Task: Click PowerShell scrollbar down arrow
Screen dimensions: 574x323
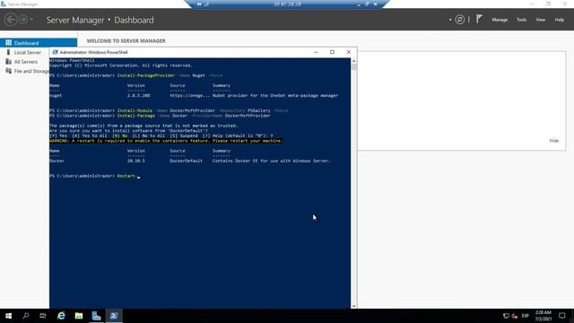Action: click(353, 306)
